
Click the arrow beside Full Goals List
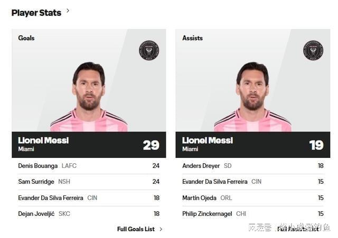pyautogui.click(x=161, y=229)
